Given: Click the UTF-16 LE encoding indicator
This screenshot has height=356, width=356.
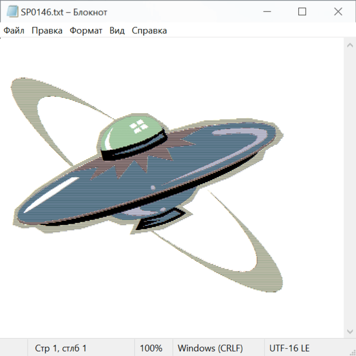Looking at the screenshot, I should click(x=290, y=348).
